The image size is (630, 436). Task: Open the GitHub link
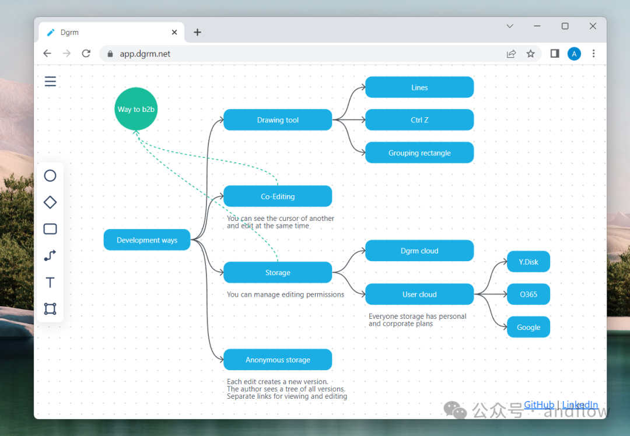[x=539, y=405]
